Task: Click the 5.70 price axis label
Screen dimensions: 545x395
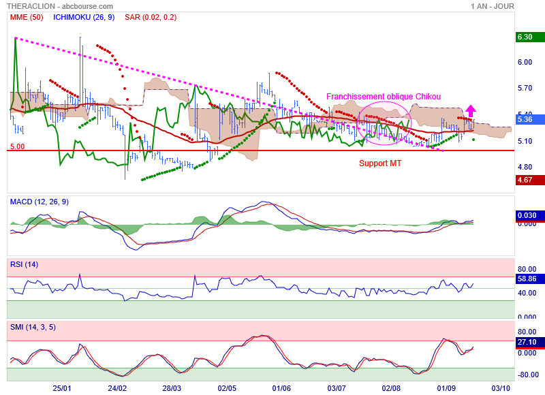Action: [x=525, y=88]
